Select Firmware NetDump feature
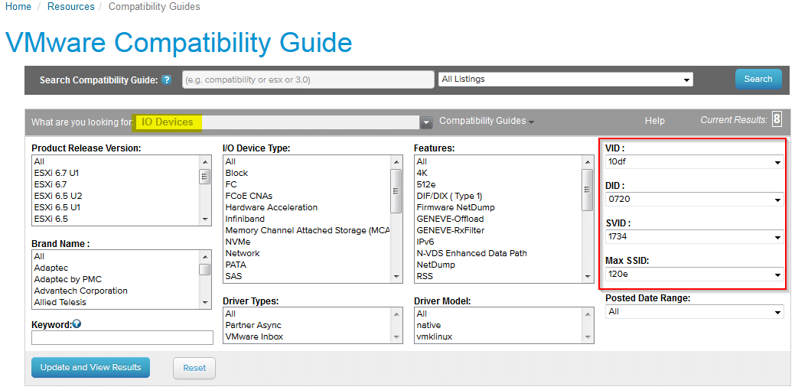Image resolution: width=795 pixels, height=390 pixels. tap(455, 207)
